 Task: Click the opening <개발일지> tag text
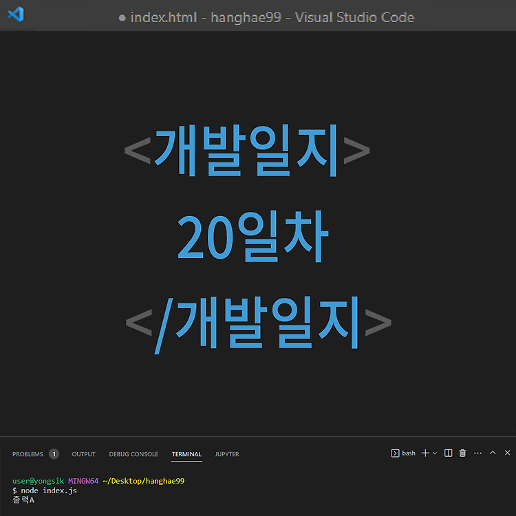point(247,151)
